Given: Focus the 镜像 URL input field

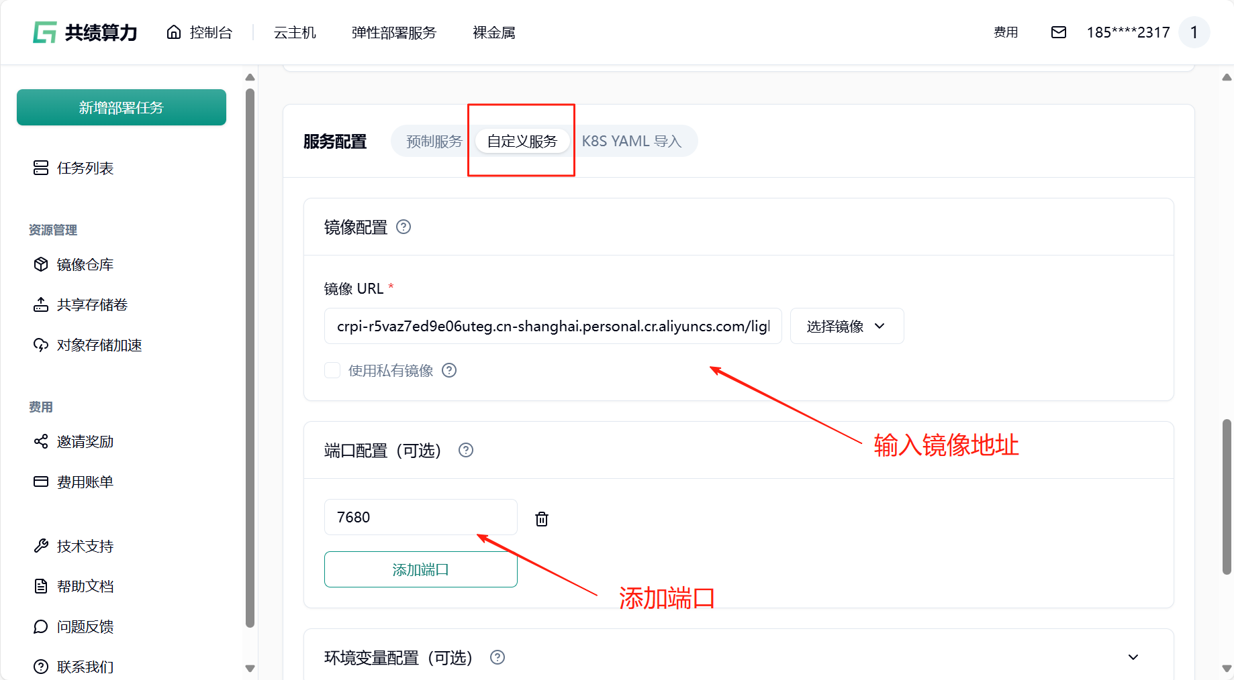Looking at the screenshot, I should click(553, 326).
